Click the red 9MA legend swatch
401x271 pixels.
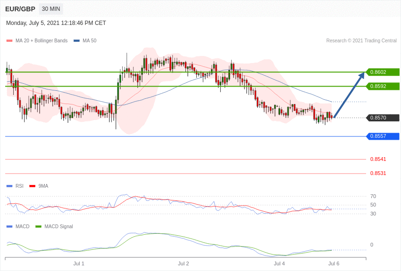[x=32, y=186]
